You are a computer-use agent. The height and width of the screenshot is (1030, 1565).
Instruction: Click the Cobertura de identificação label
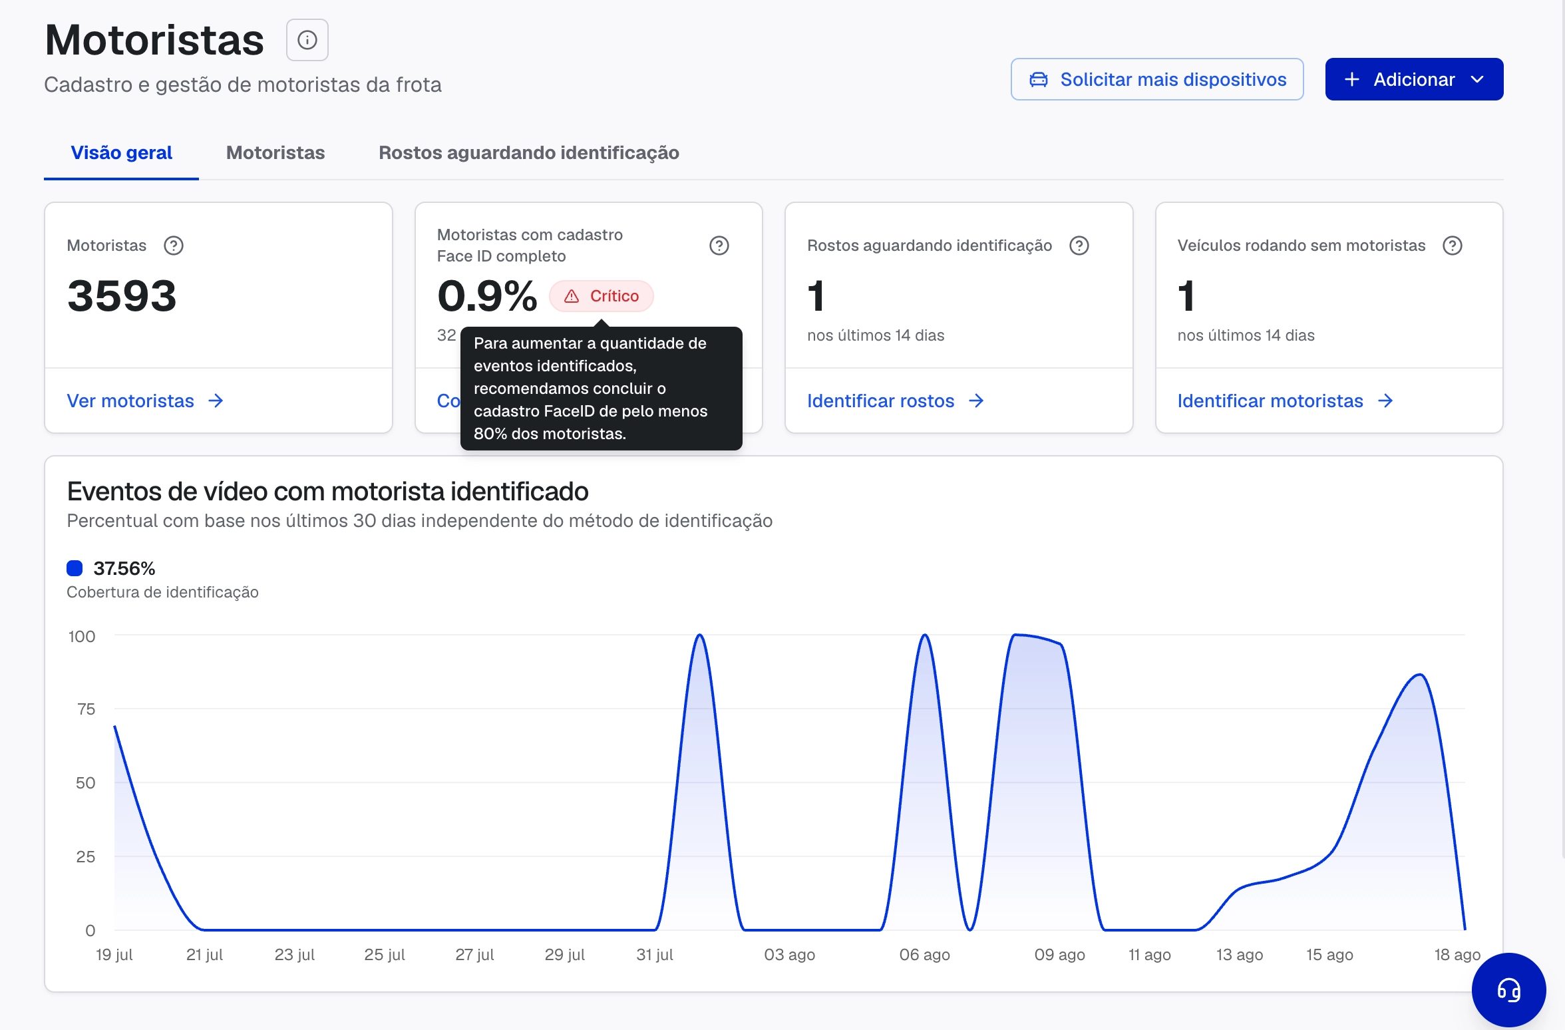[162, 592]
